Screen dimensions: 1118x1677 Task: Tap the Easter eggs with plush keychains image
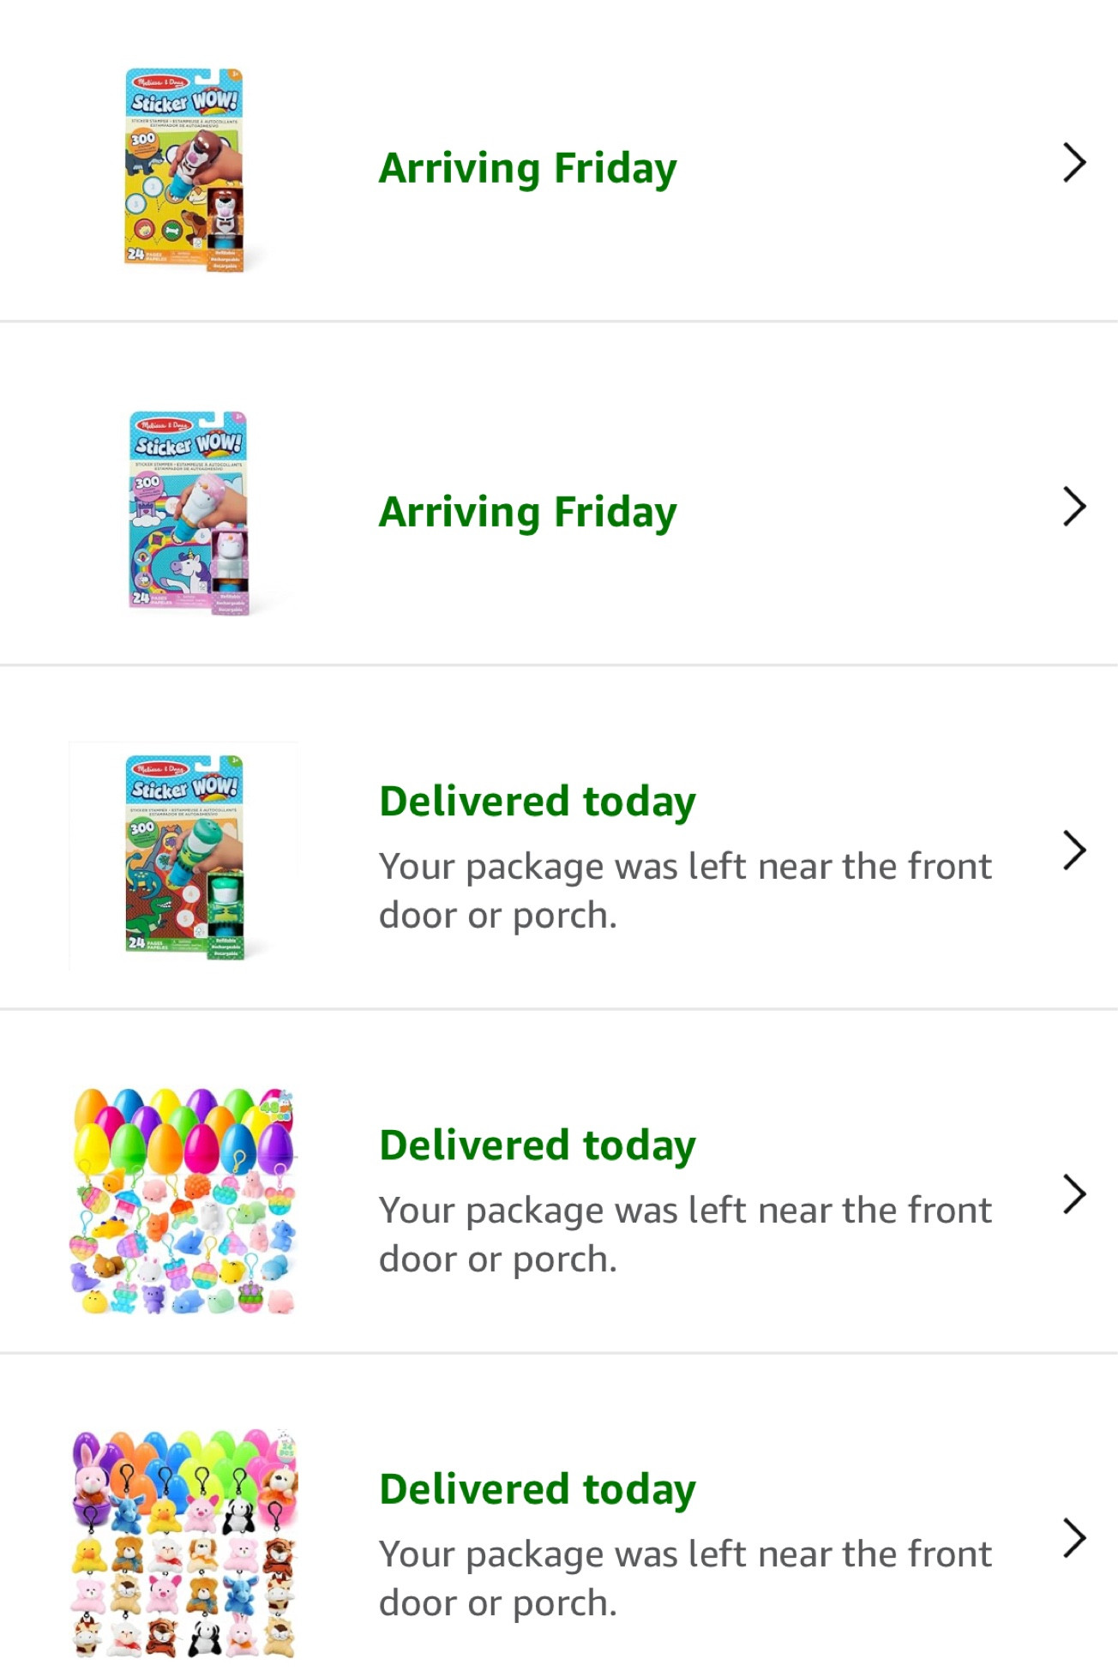click(183, 1543)
